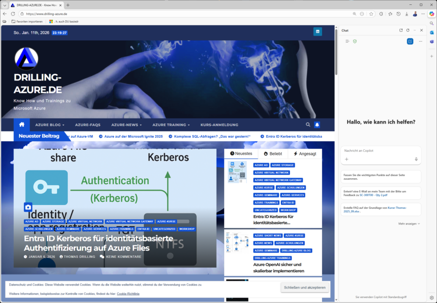437x303 pixels.
Task: Expand the Azure Blog dropdown menu
Action: [x=50, y=125]
